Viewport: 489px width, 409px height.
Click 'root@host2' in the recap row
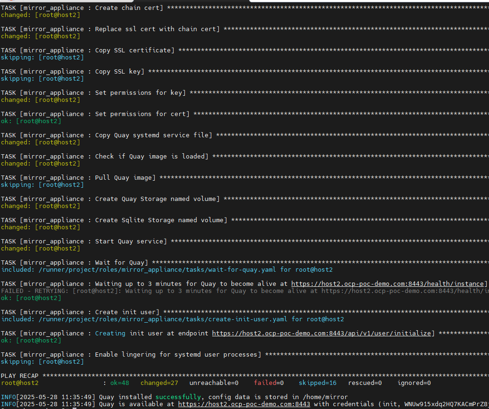click(x=20, y=383)
